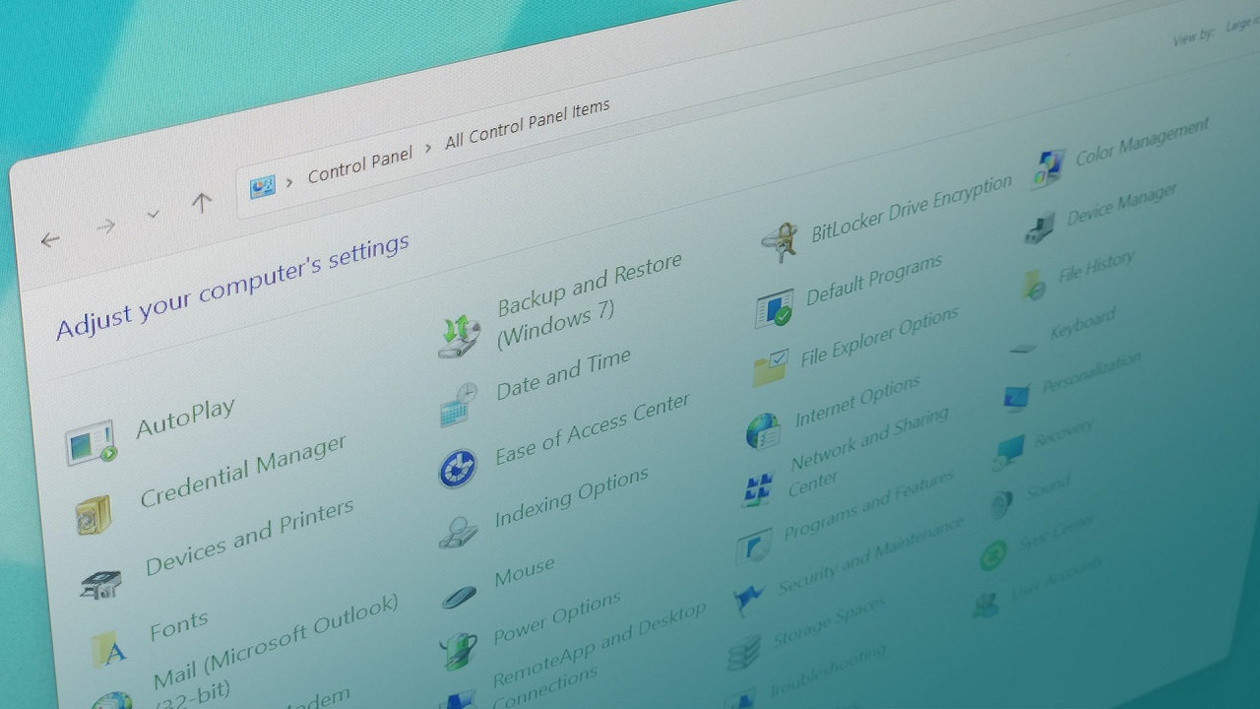The height and width of the screenshot is (709, 1260).
Task: Click the Default Programs text link
Action: point(874,280)
